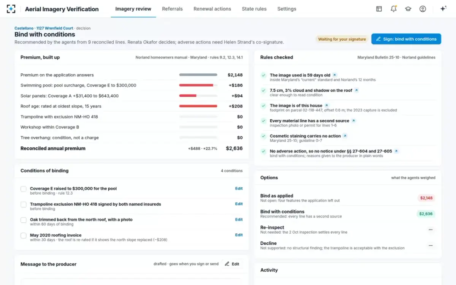This screenshot has width=456, height=285.
Task: Open the notifications bell
Action: (x=393, y=9)
